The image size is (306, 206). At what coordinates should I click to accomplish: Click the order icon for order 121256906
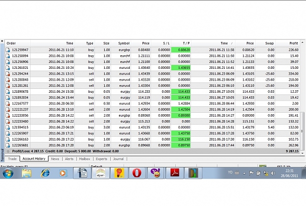[x=8, y=62]
